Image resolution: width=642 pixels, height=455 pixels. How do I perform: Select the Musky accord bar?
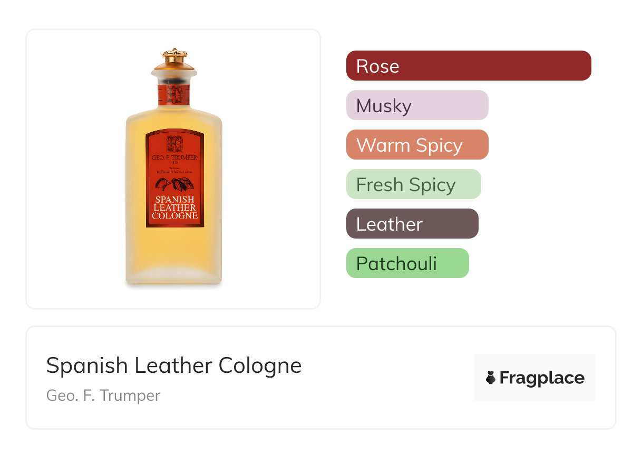pos(417,105)
